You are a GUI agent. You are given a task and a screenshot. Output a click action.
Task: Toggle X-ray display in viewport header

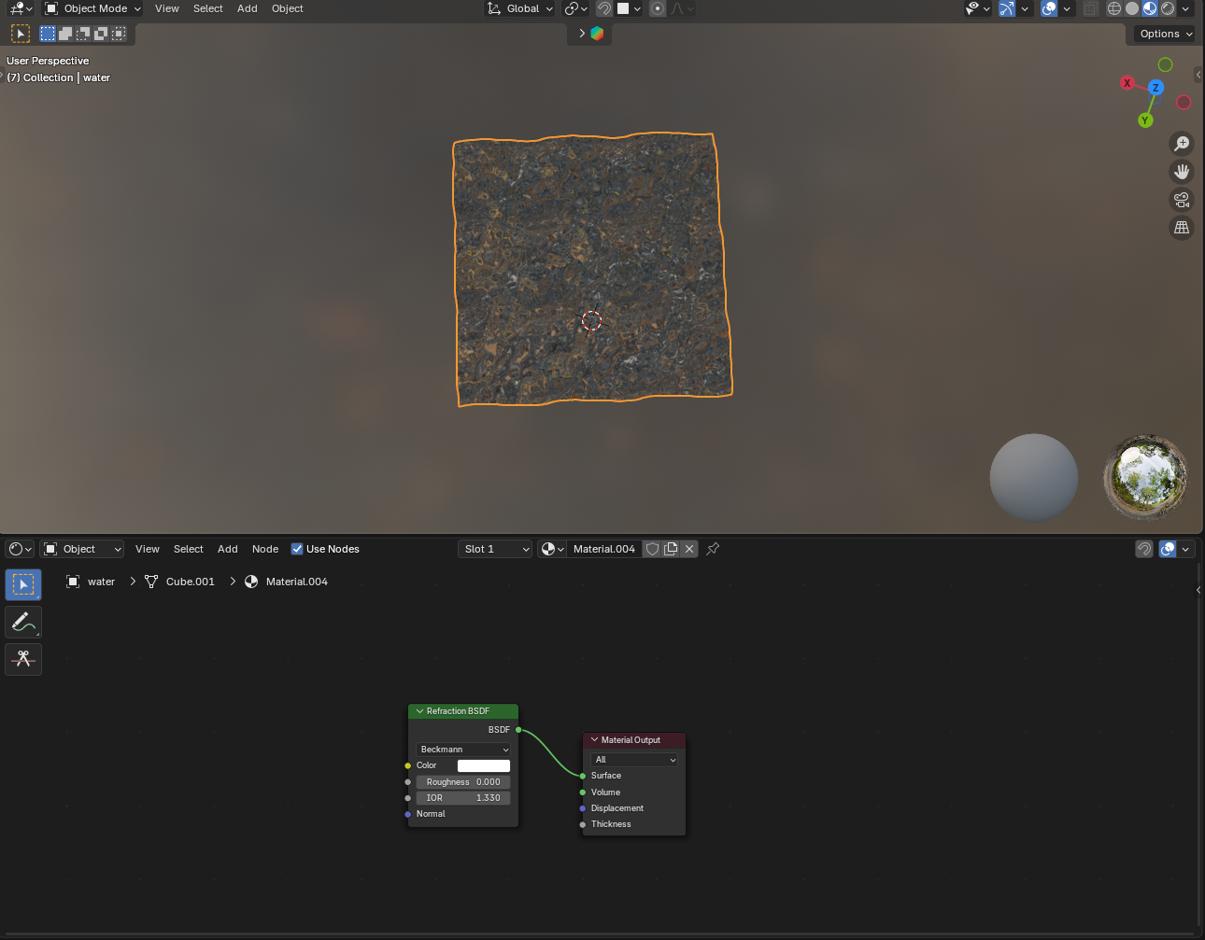coord(1090,8)
